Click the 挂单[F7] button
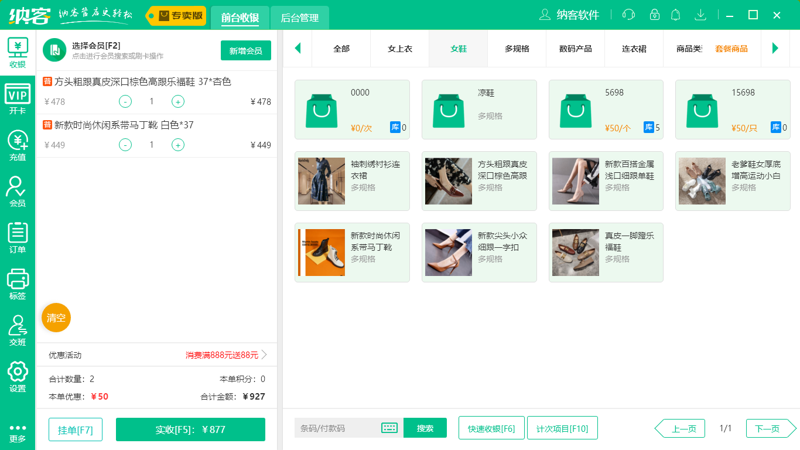800x450 pixels. click(x=76, y=429)
